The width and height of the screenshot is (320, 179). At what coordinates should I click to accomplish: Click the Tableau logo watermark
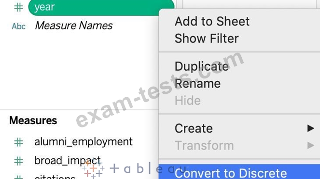(x=135, y=168)
